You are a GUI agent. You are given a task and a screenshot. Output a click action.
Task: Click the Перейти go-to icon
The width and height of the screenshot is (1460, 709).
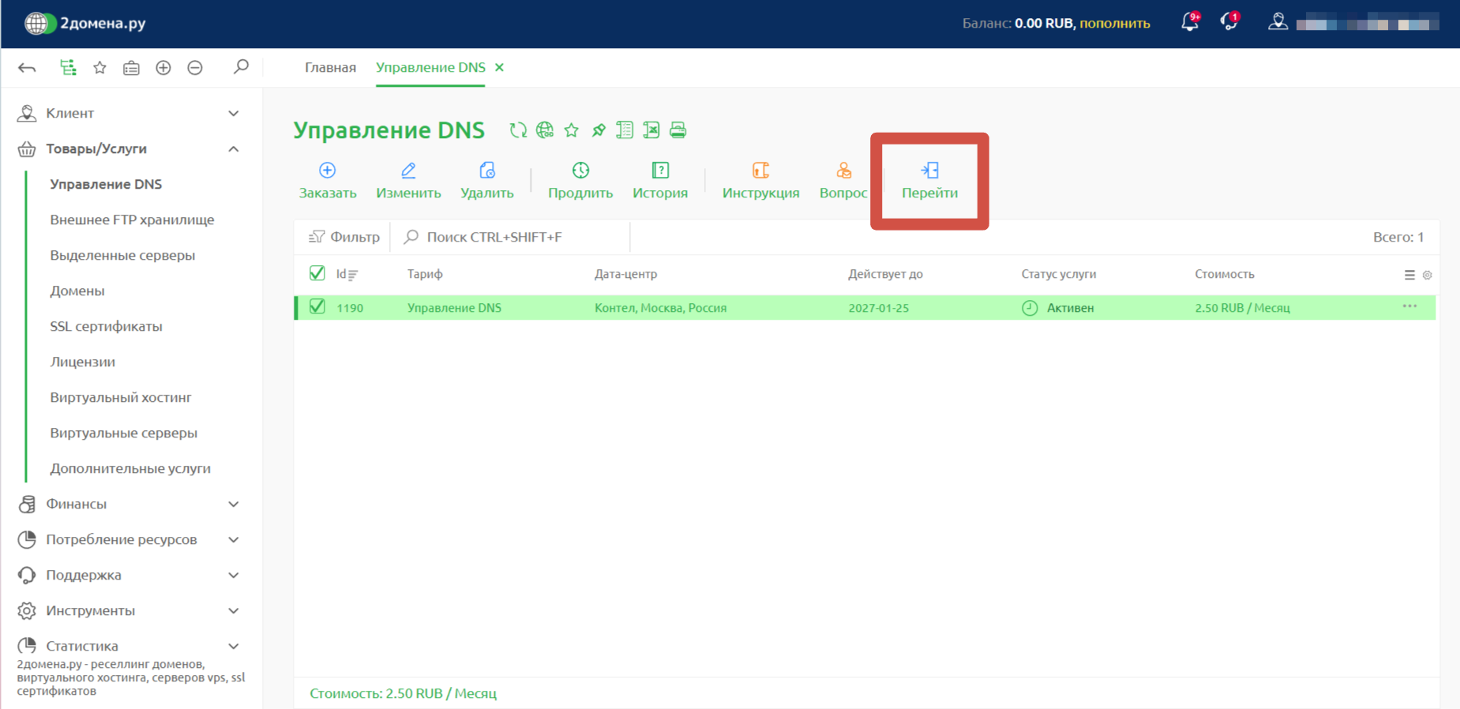pos(929,171)
